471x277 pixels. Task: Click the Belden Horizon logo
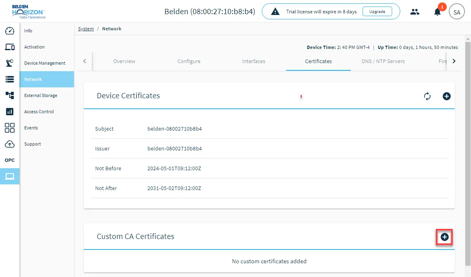[x=29, y=12]
